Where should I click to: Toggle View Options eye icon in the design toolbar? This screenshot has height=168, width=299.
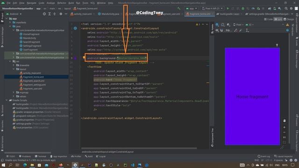pos(217,30)
